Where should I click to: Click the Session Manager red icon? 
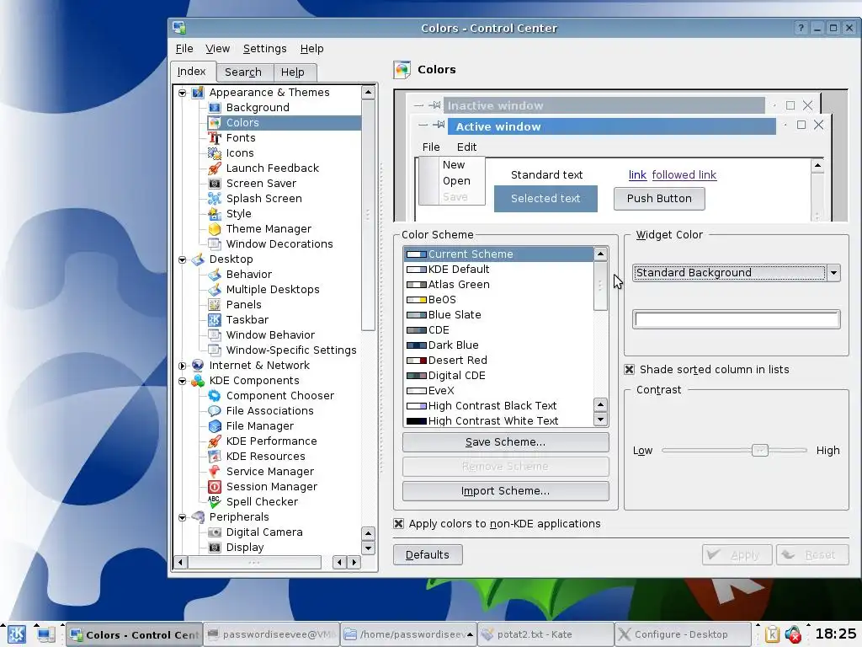click(215, 486)
